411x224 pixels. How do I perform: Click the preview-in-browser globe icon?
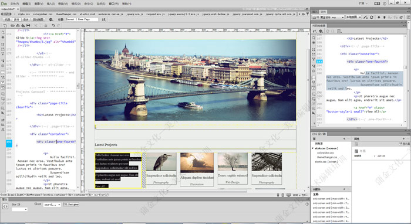[51, 19]
